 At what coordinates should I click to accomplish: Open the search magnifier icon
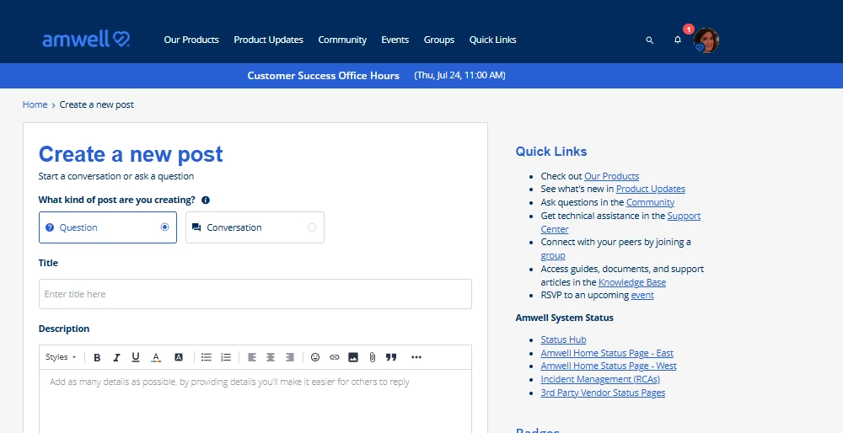tap(649, 40)
